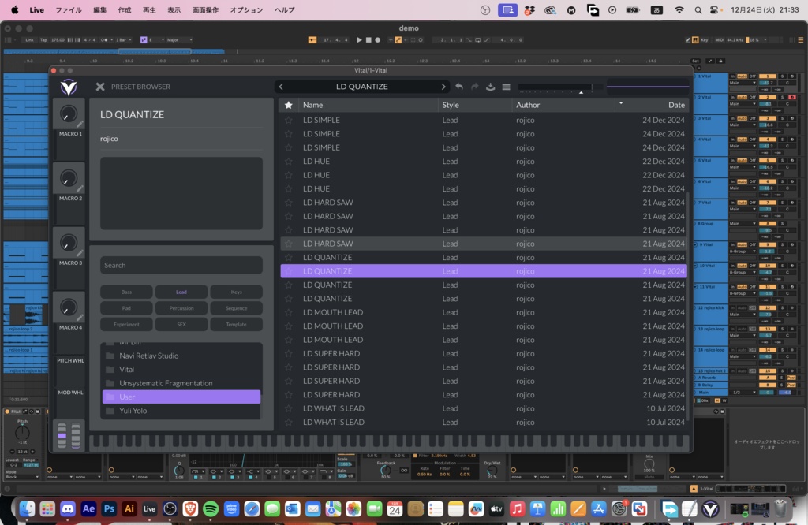
Task: Click the save preset icon in Vital
Action: tap(491, 87)
